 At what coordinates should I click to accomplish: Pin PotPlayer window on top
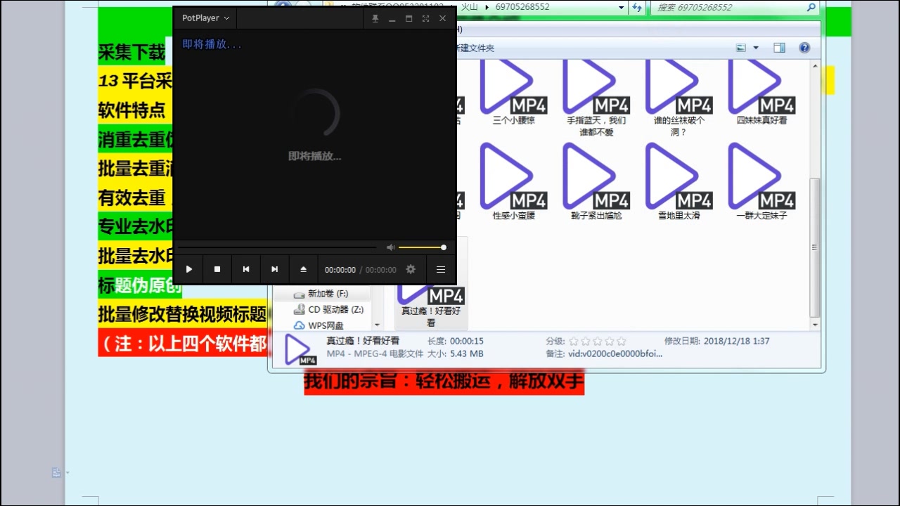(375, 18)
